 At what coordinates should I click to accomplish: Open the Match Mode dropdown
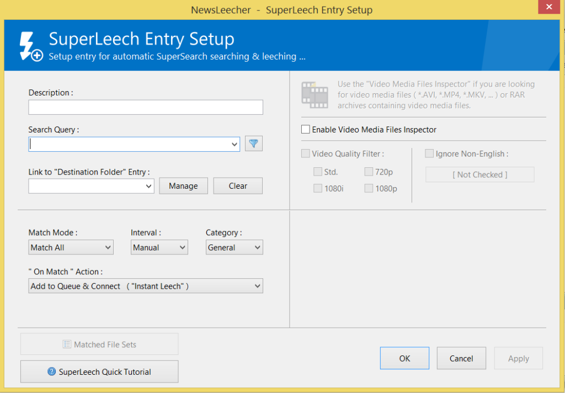coord(71,247)
